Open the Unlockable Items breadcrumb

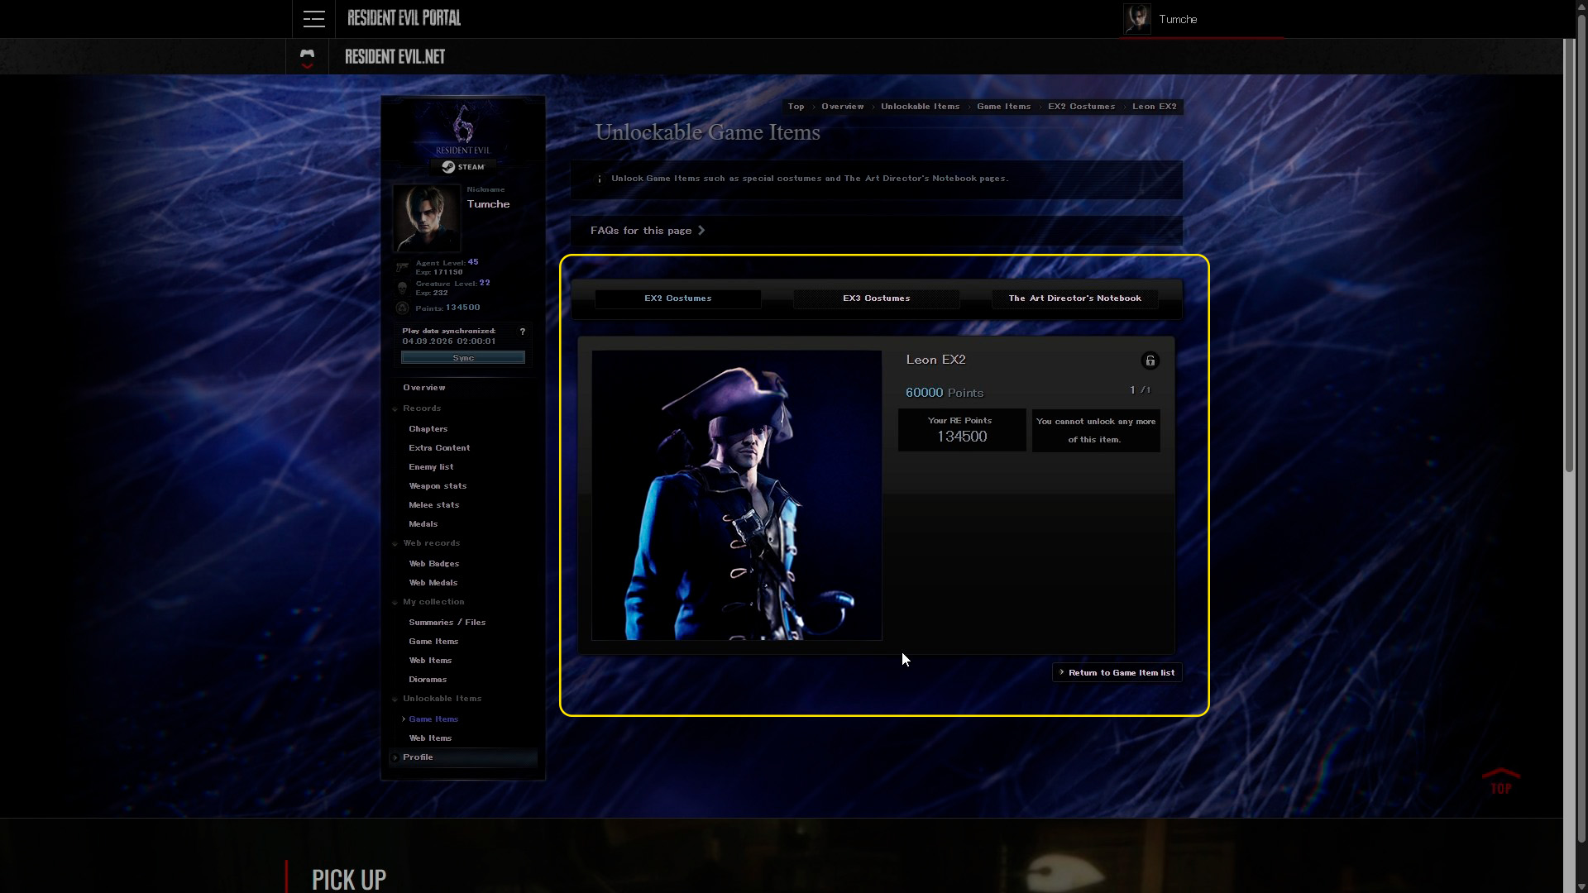[x=920, y=107]
